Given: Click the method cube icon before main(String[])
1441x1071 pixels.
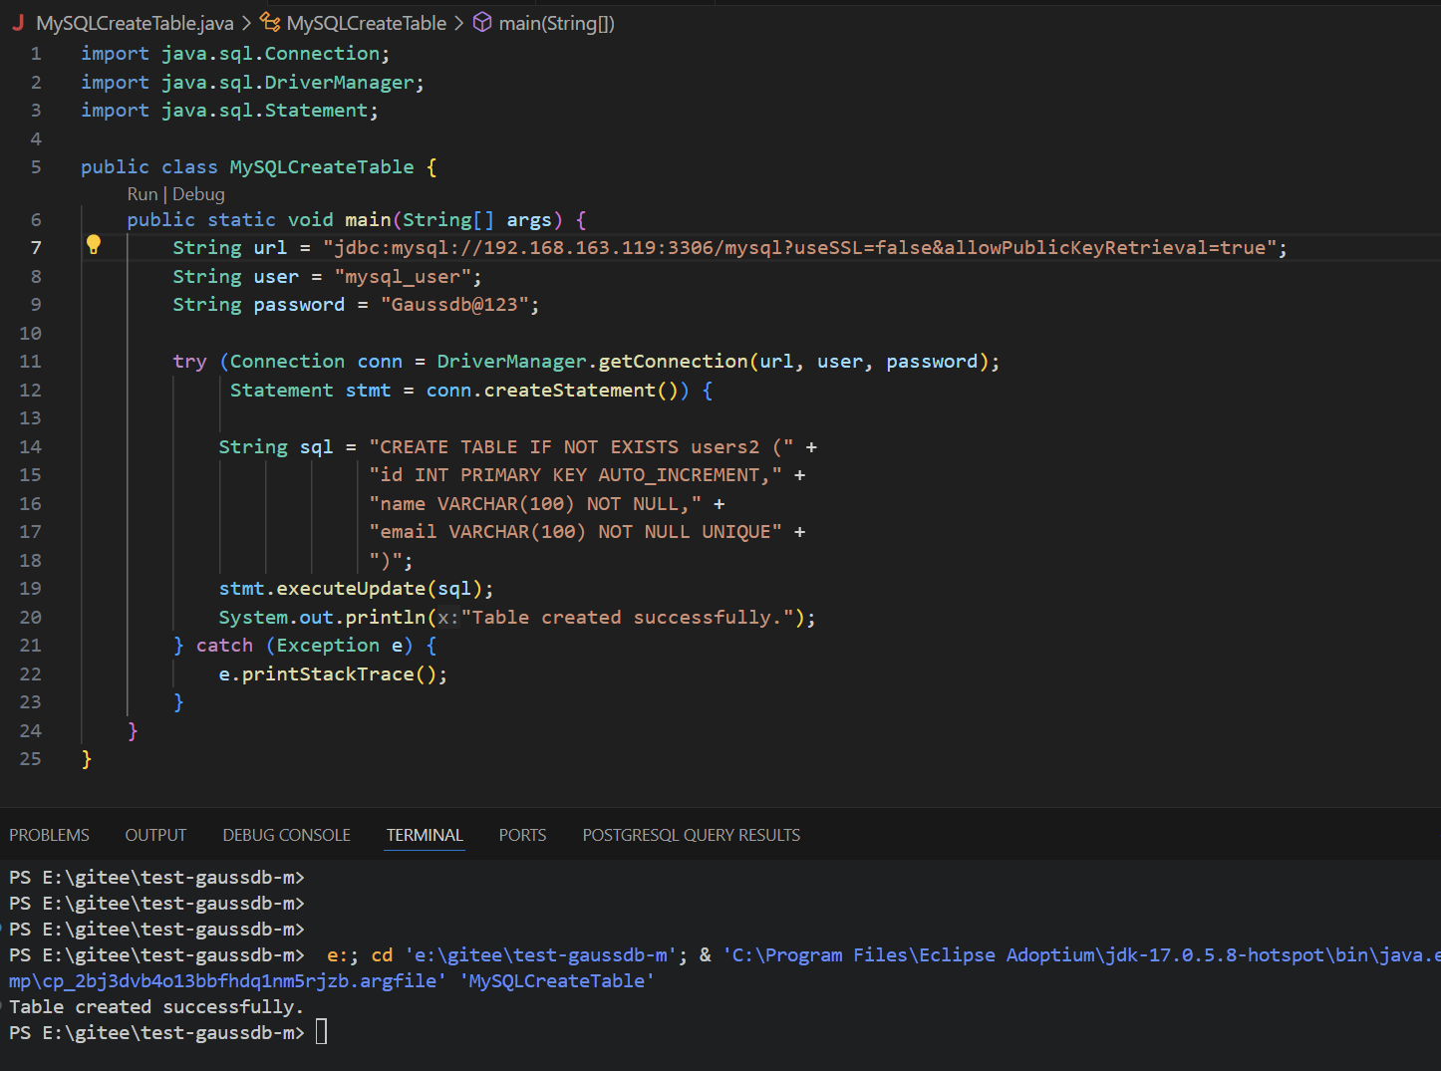Looking at the screenshot, I should pyautogui.click(x=481, y=22).
